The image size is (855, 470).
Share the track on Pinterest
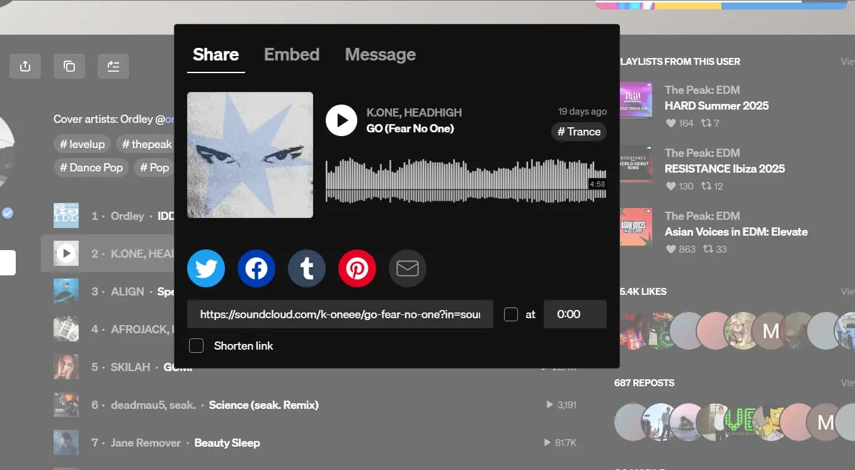tap(357, 268)
